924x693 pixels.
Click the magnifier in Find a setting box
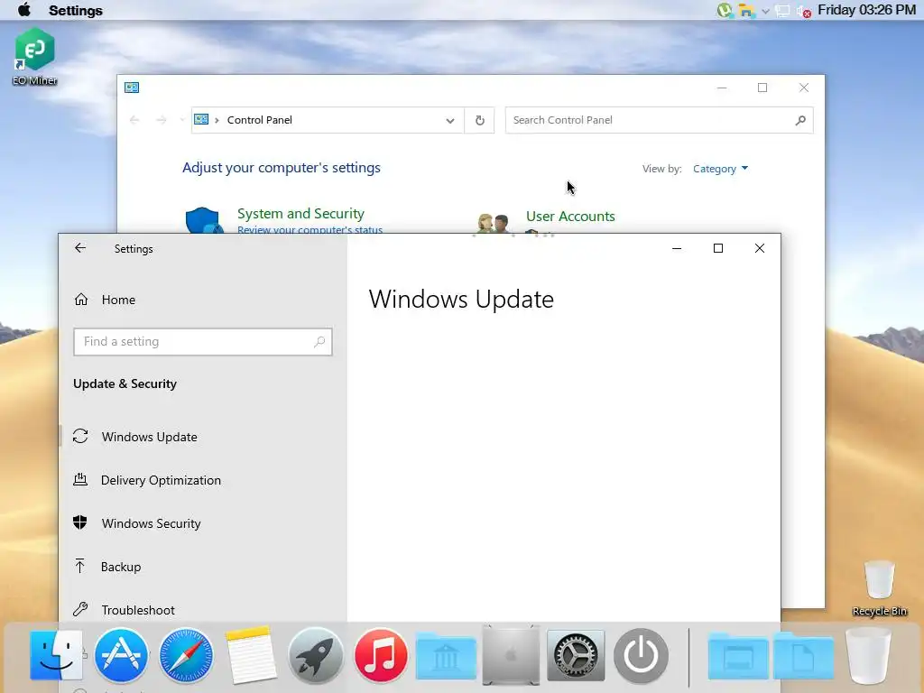coord(319,342)
